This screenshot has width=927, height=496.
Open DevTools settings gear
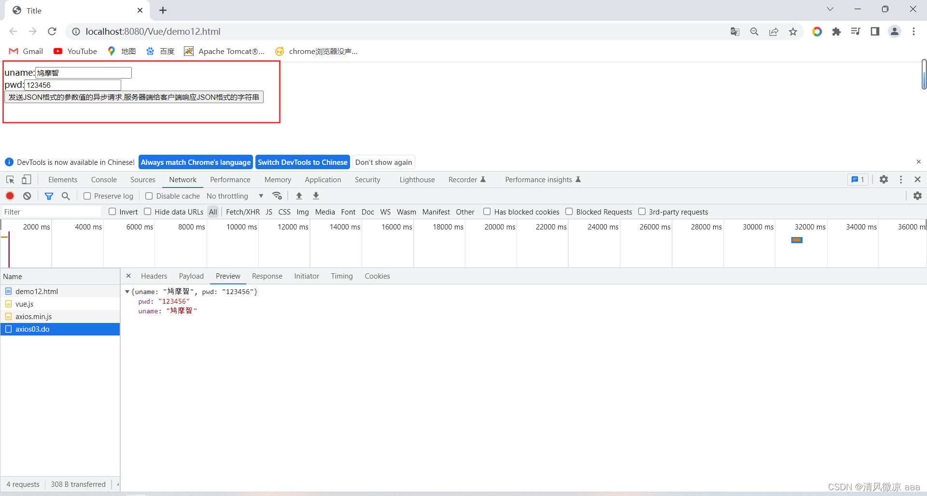point(884,179)
